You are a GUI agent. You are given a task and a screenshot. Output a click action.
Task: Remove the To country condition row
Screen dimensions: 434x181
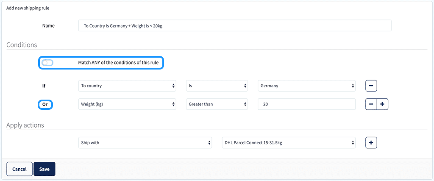tap(371, 86)
